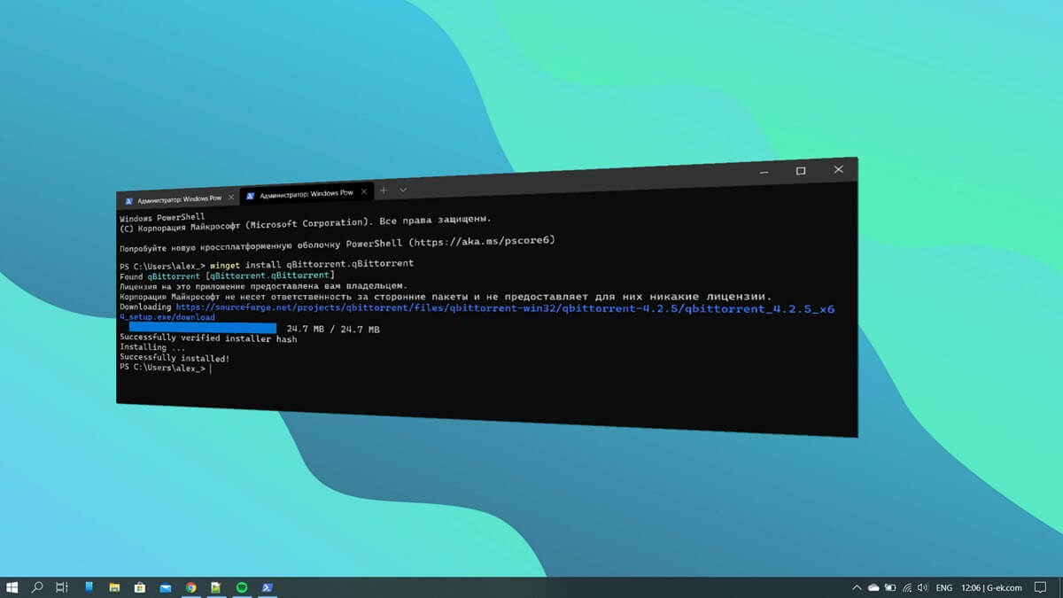Activate Windows Terminal taskbar icon
The height and width of the screenshot is (598, 1063).
coord(268,587)
